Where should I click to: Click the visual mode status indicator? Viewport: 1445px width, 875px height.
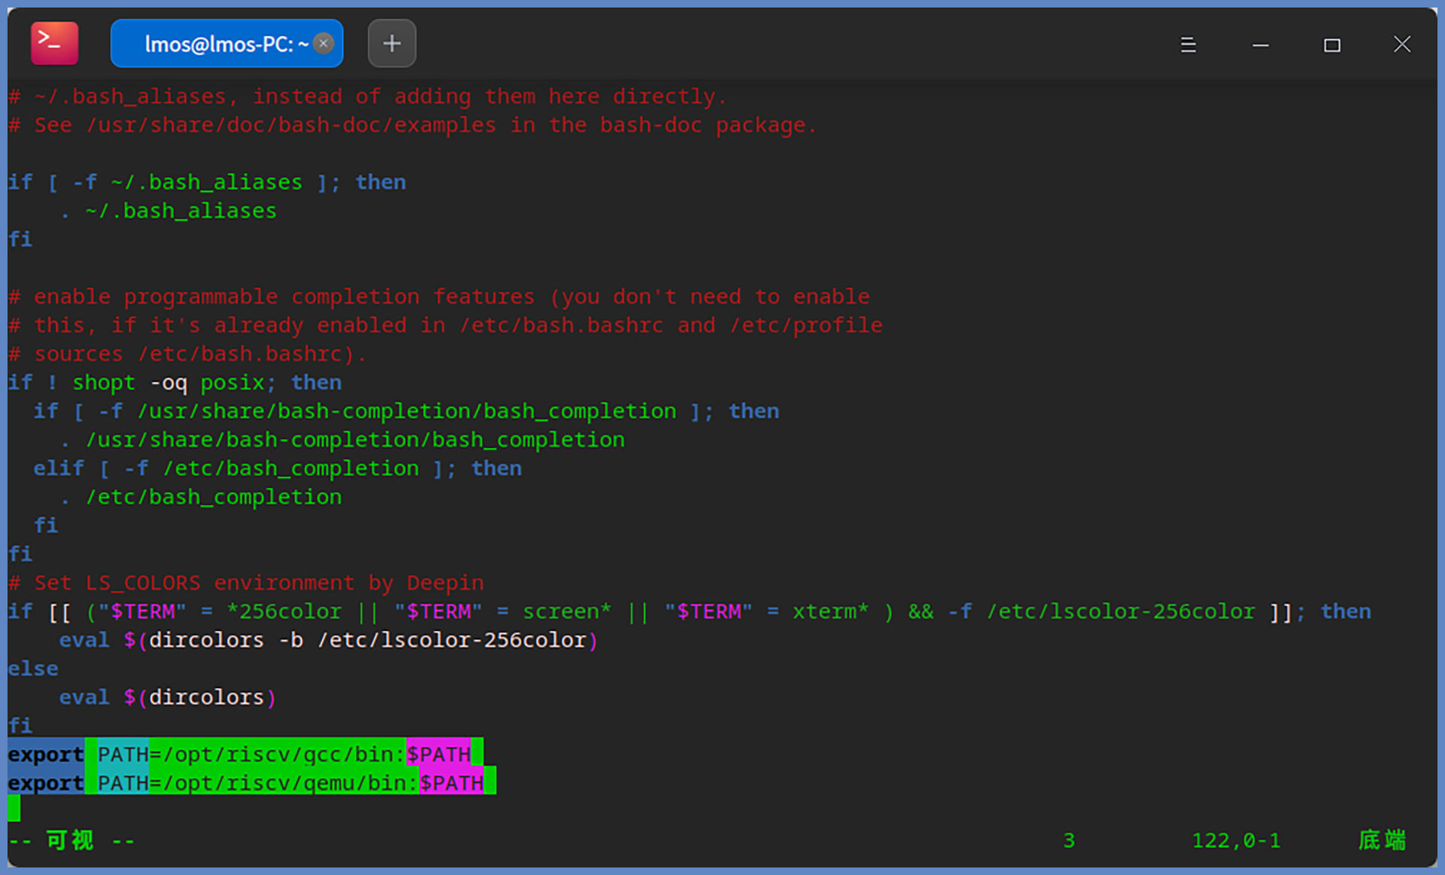click(x=71, y=840)
